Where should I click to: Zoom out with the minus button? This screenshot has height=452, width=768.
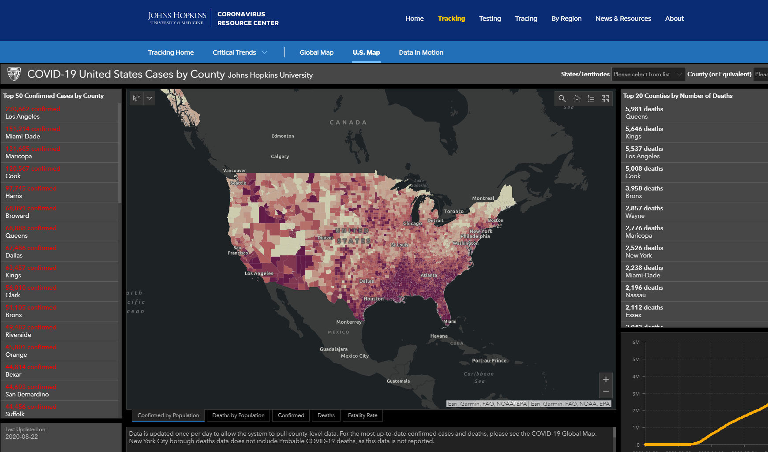pos(606,392)
